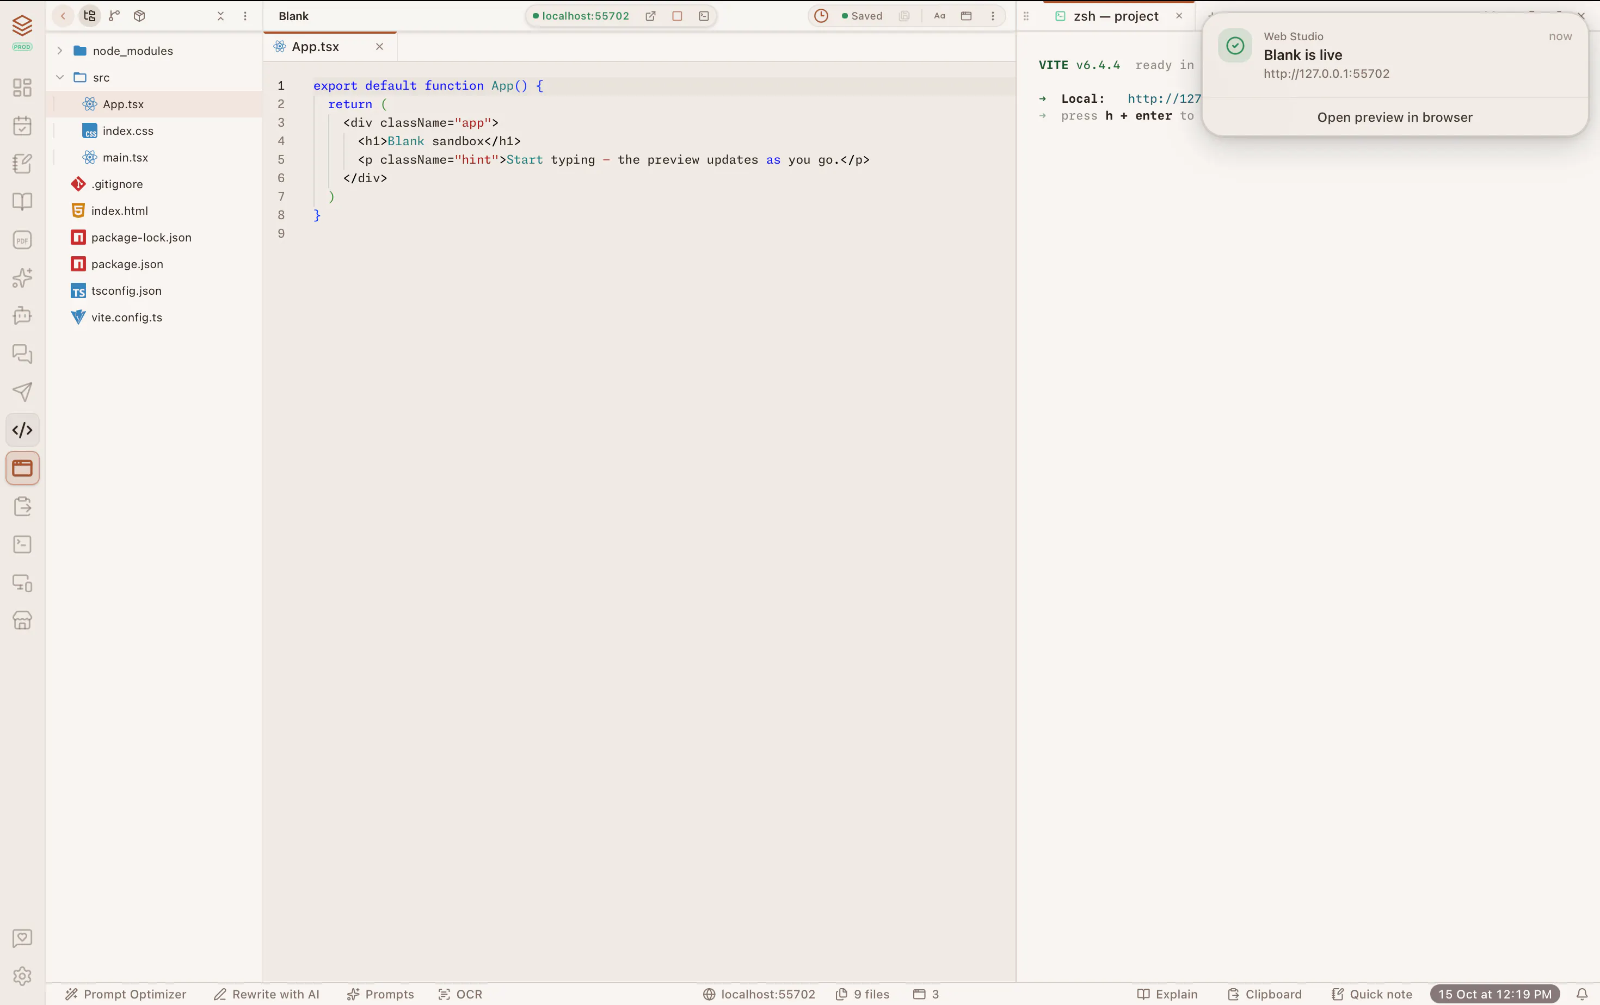
Task: Click the font size Aa icon
Action: pos(939,16)
